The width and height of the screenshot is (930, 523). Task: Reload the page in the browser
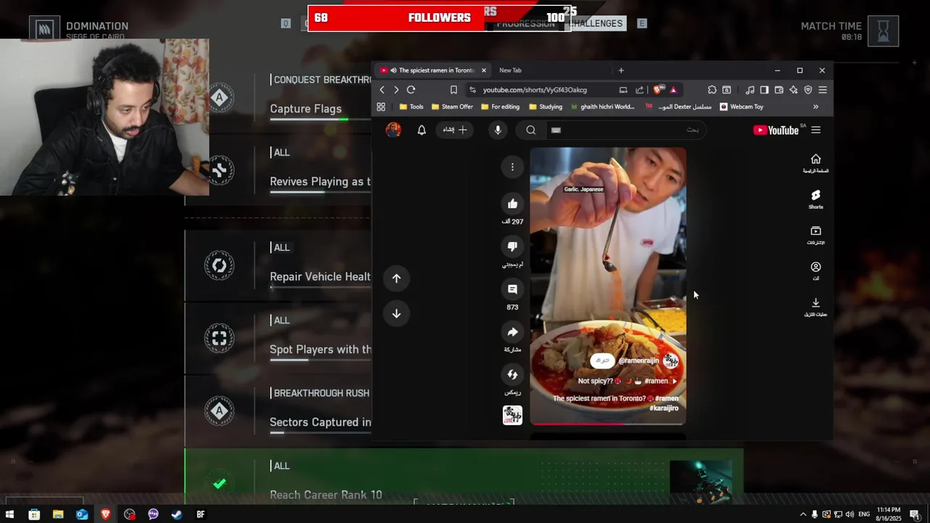pos(411,90)
